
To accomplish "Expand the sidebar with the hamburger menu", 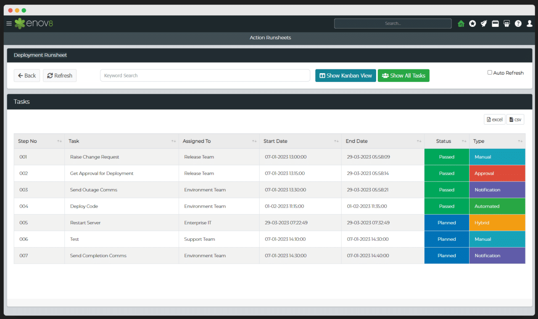I will point(9,24).
